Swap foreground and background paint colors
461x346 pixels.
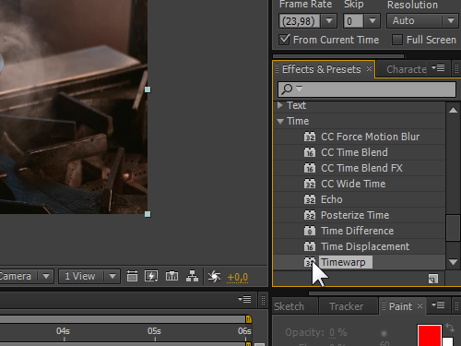tap(450, 328)
